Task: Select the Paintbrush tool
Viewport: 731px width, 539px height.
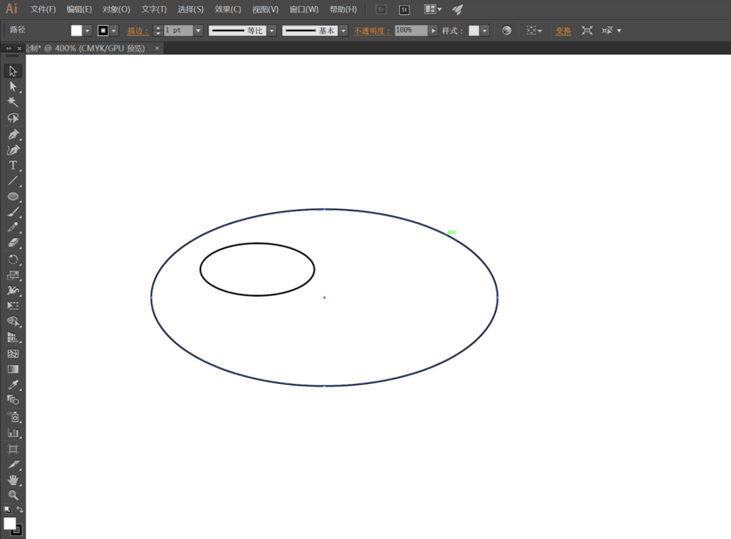Action: (x=13, y=212)
